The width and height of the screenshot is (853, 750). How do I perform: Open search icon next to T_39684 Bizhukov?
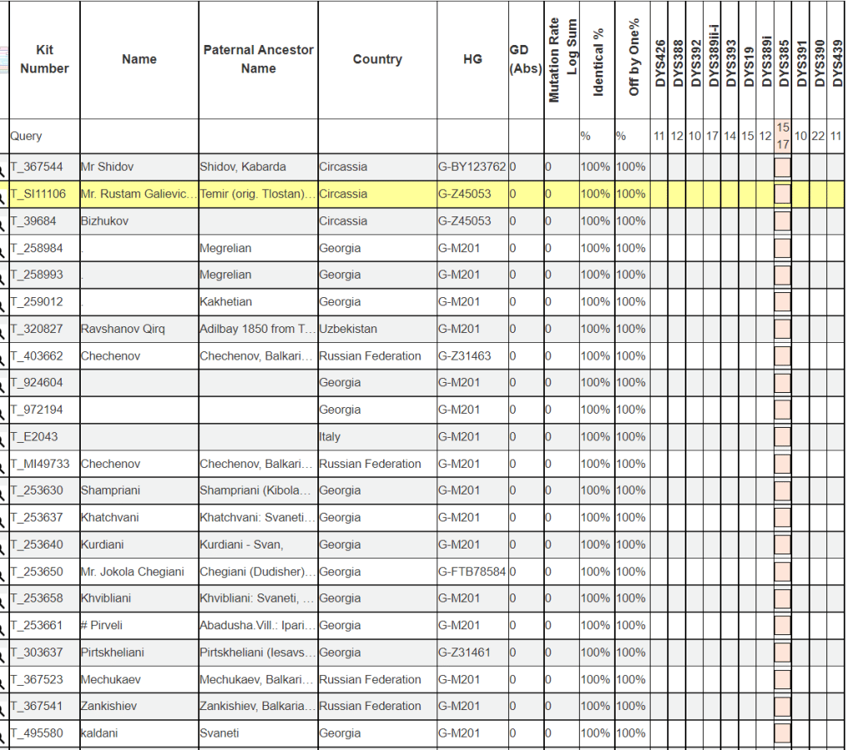coord(3,222)
